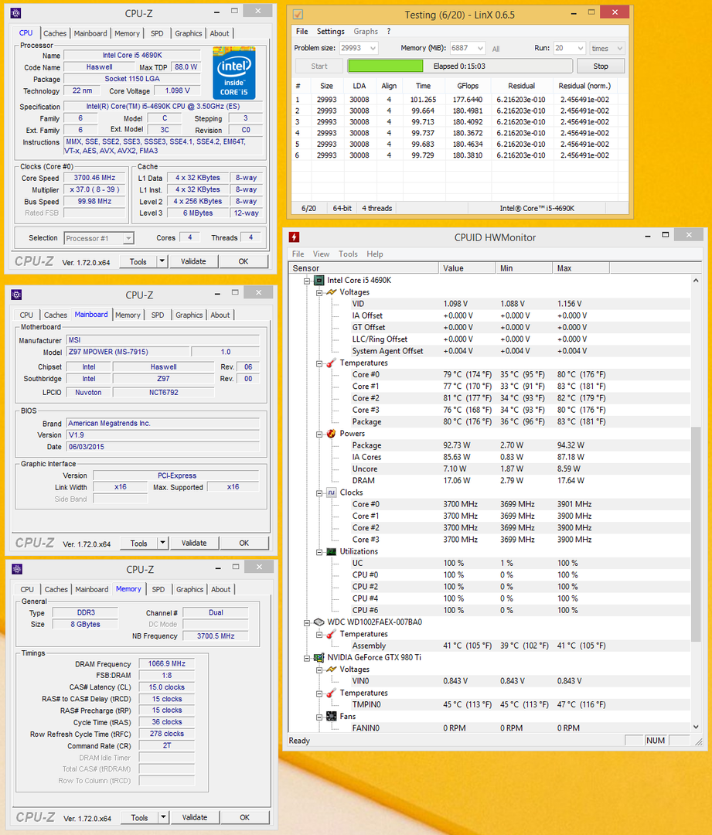
Task: Click the Powers flame icon in HWMonitor
Action: [331, 434]
